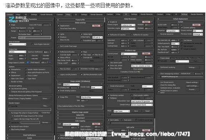Click Render Elements tab above Global illumination panel

click(x=146, y=14)
